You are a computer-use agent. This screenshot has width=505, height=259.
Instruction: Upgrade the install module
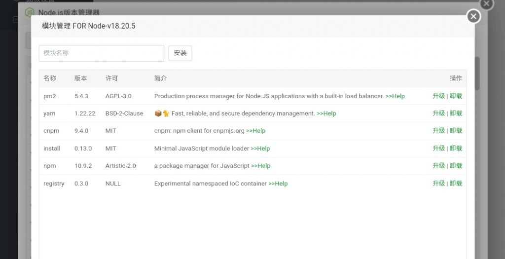click(x=438, y=148)
